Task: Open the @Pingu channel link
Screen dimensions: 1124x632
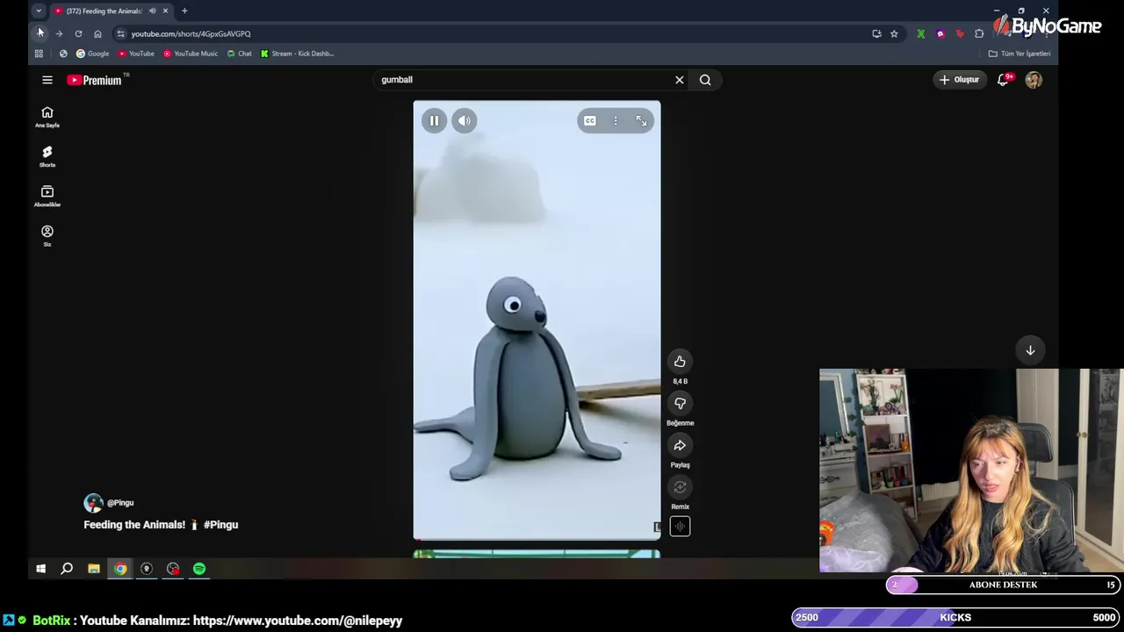Action: pyautogui.click(x=120, y=503)
